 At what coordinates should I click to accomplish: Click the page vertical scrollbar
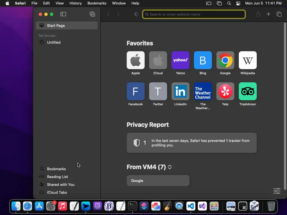pyautogui.click(x=285, y=106)
